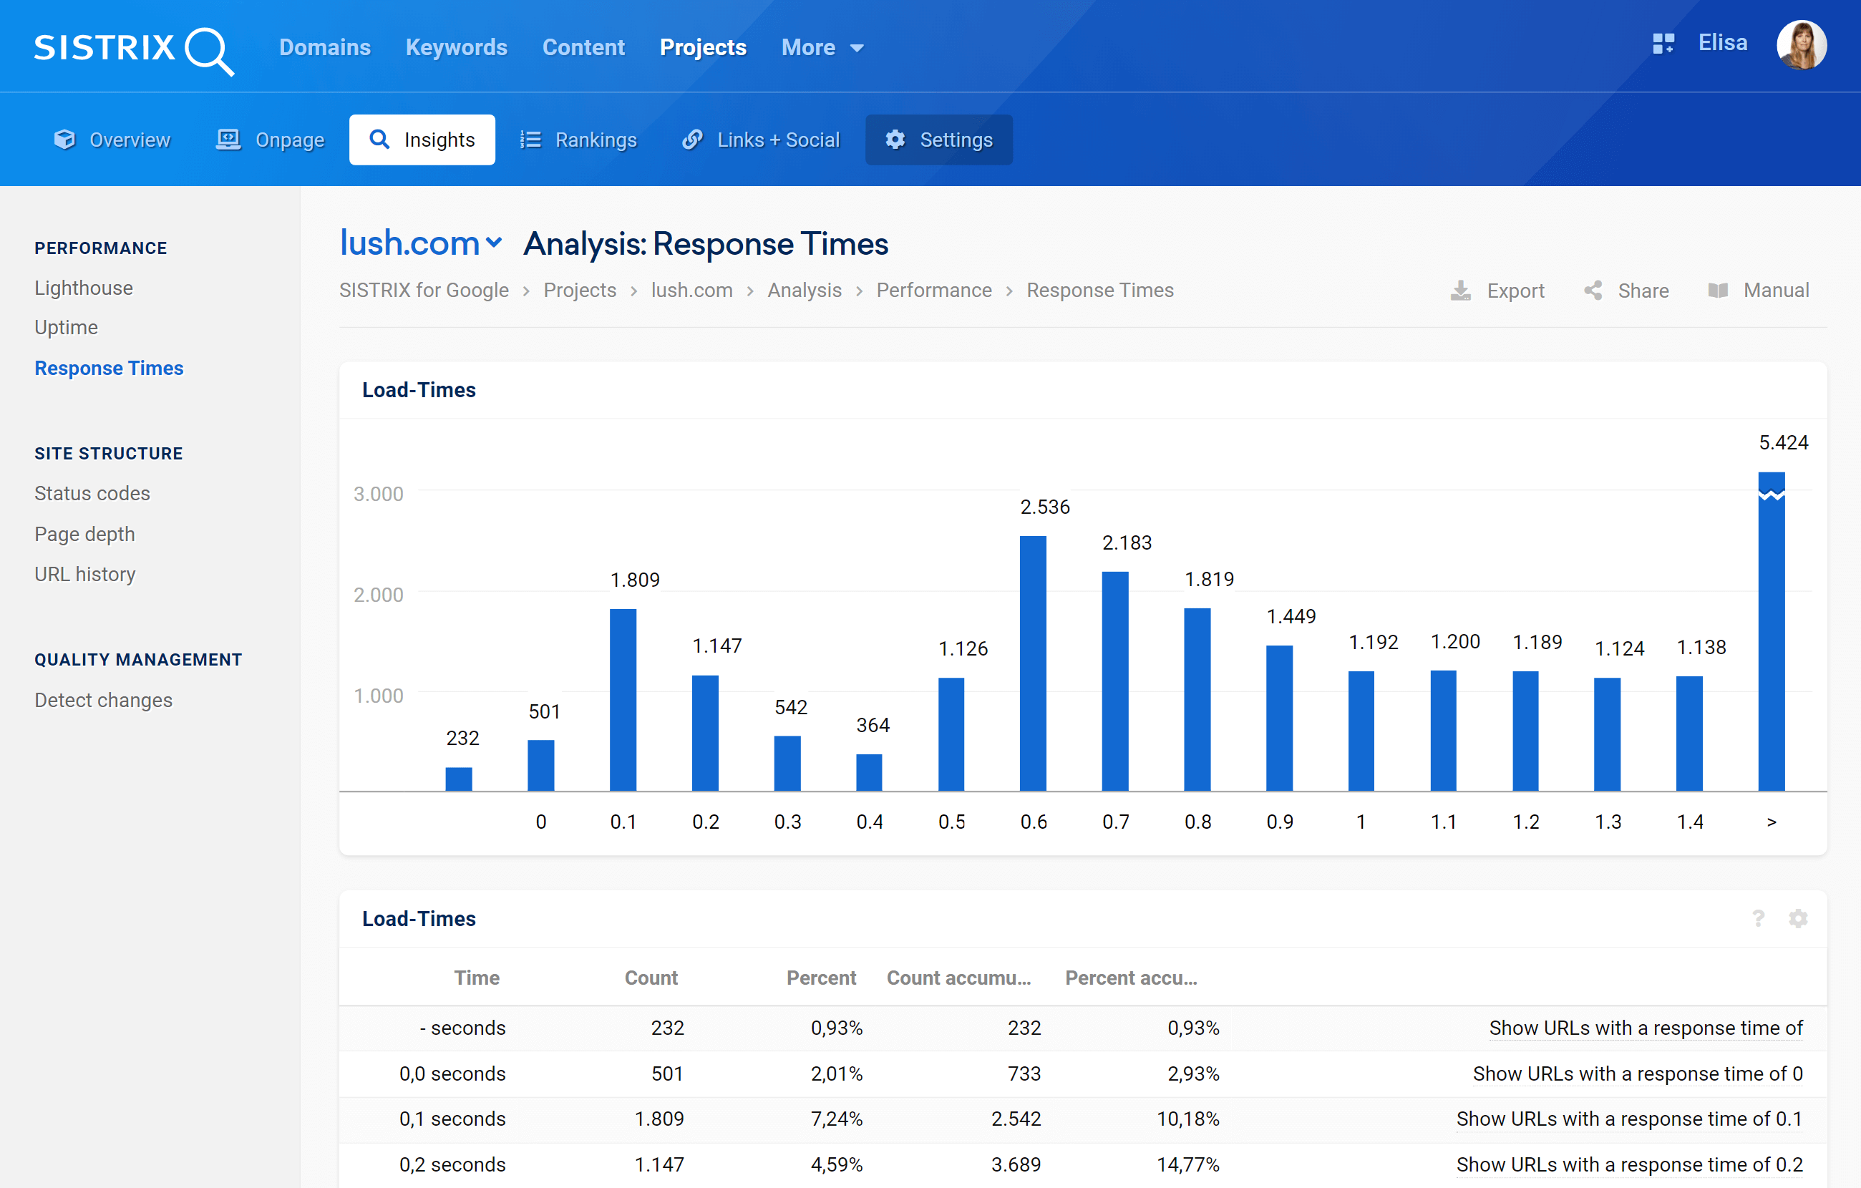
Task: Click the chart bar labeled 2.536
Action: point(1033,663)
